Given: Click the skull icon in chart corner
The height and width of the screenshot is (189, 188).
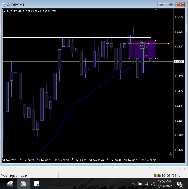Looking at the screenshot, I should (171, 154).
